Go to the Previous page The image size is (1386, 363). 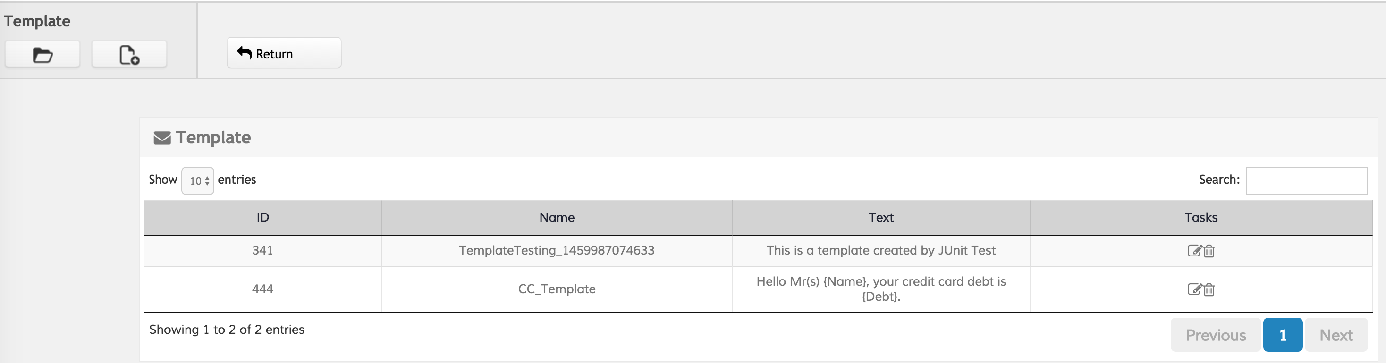coord(1216,335)
